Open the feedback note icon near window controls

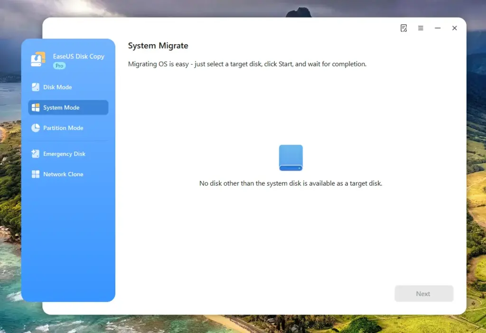403,28
